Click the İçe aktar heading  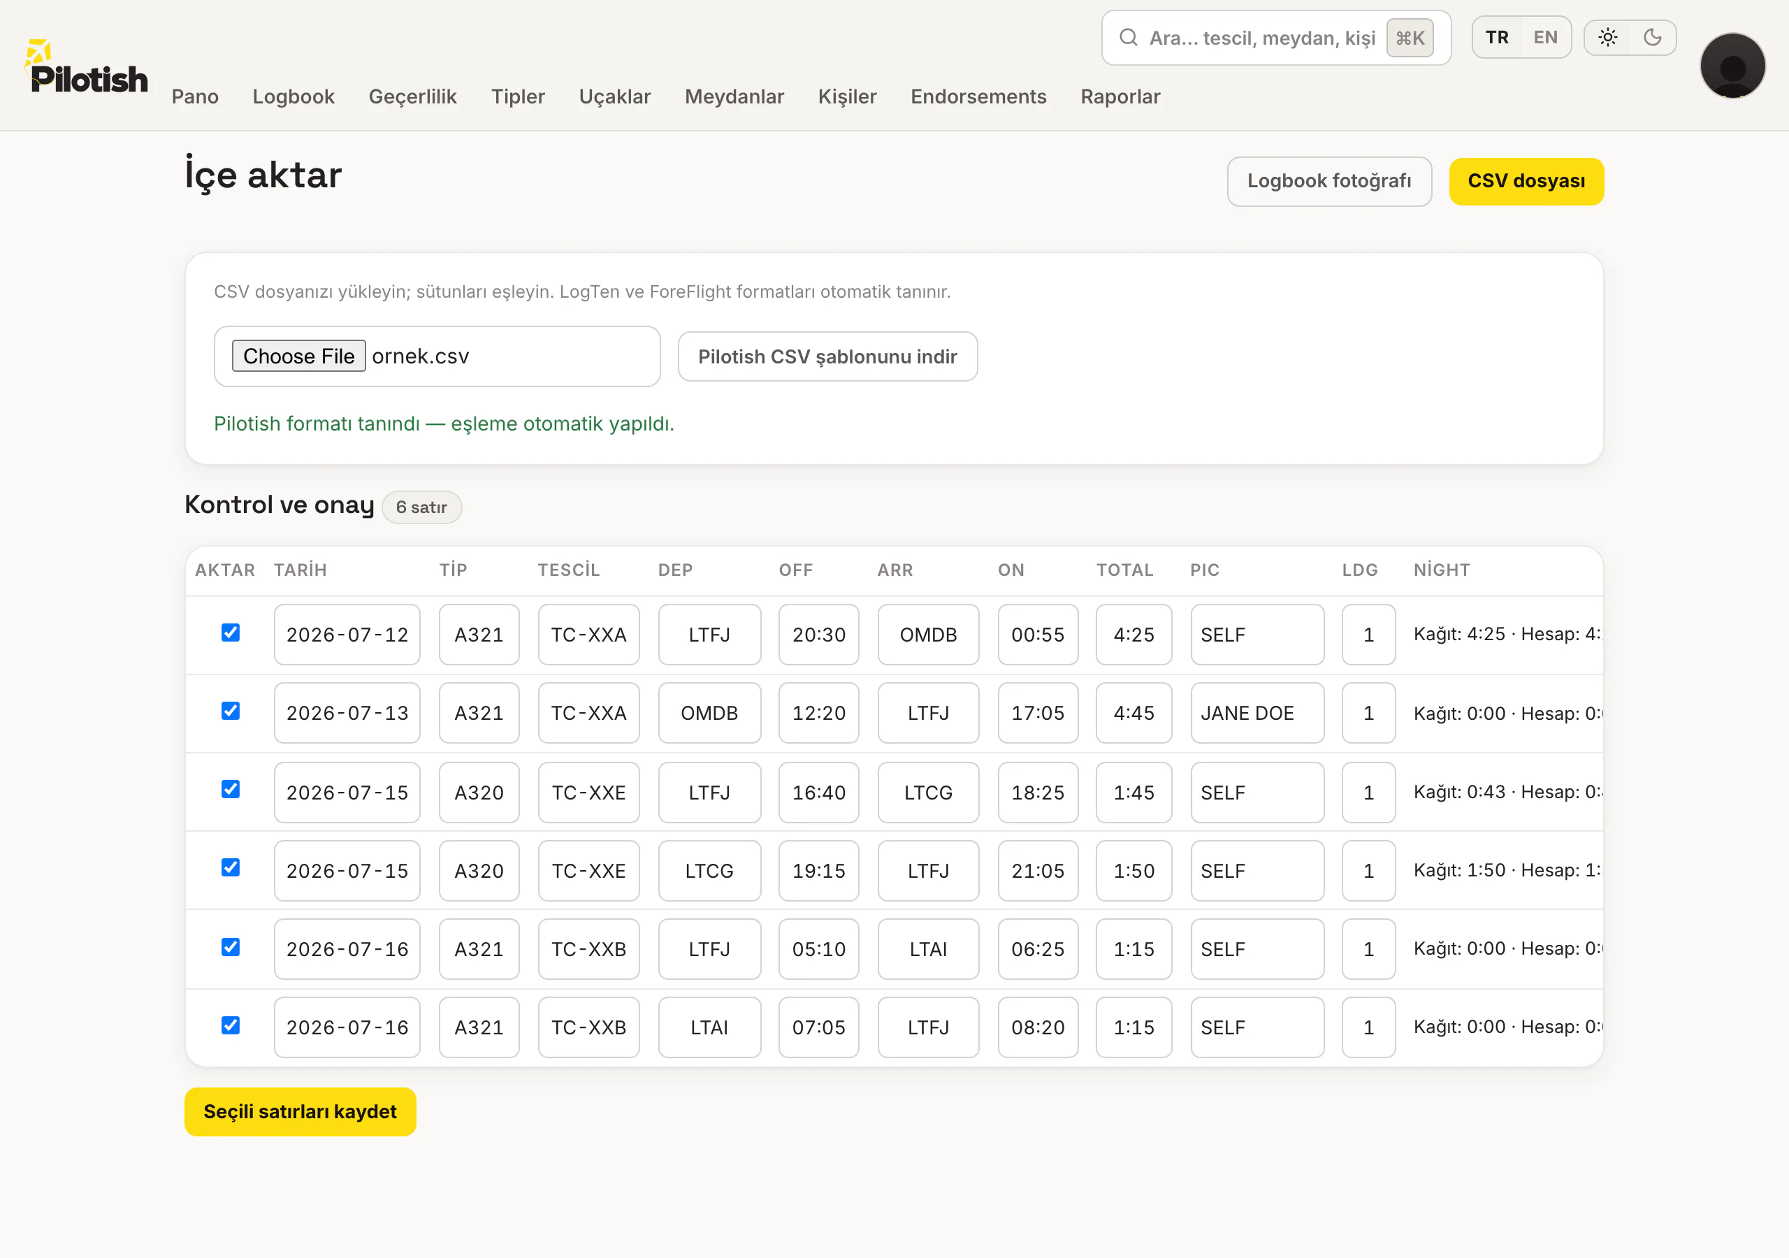click(263, 175)
